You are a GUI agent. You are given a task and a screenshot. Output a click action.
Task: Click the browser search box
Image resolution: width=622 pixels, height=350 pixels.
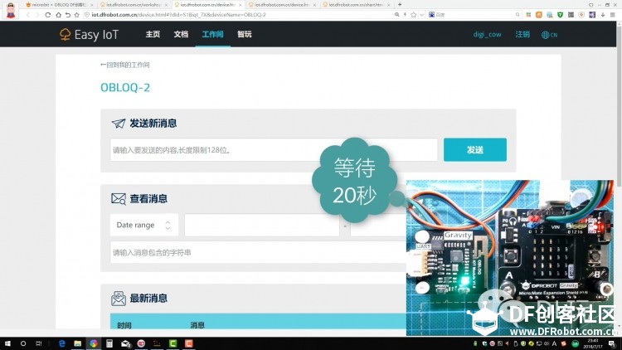click(474, 15)
